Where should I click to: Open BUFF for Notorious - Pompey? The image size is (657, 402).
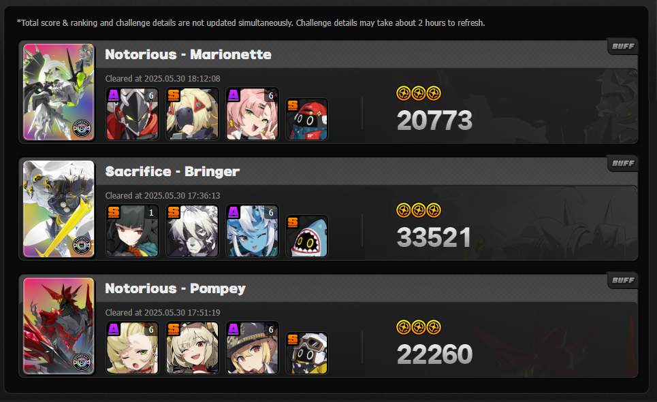pyautogui.click(x=623, y=280)
